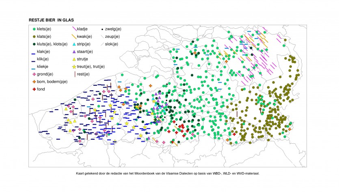The width and height of the screenshot is (339, 192).
Task: Click the caption starting 'Kaart getekend door de redactie'
Action: point(168,173)
